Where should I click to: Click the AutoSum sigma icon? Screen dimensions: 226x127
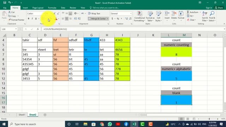tap(188, 12)
